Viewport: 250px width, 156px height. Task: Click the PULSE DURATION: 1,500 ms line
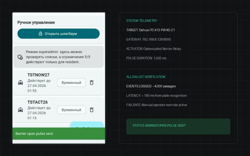(146, 58)
